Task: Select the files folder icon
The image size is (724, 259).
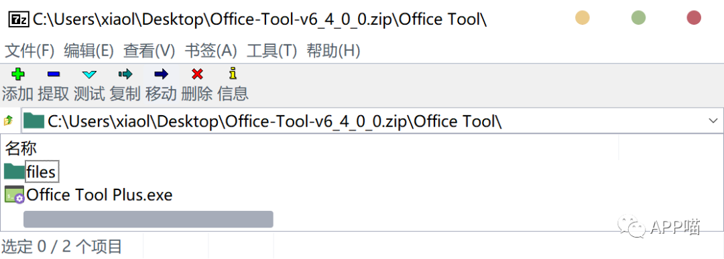Action: click(14, 171)
